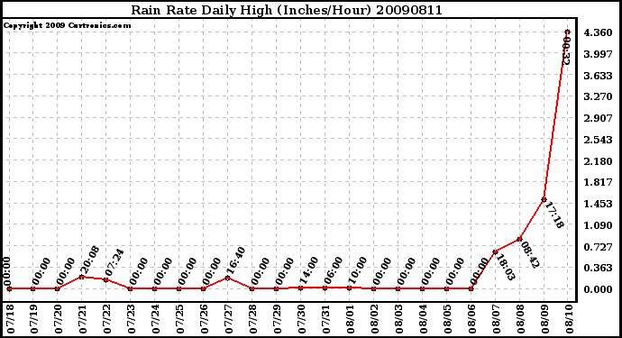Select the 0.363 y-axis value
This screenshot has height=338, width=622.
coord(598,268)
